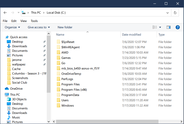This screenshot has height=124, width=184.
Task: Select the Program Files folder icon
Action: 58,84
